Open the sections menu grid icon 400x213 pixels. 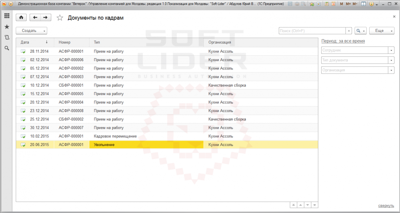tap(7, 16)
